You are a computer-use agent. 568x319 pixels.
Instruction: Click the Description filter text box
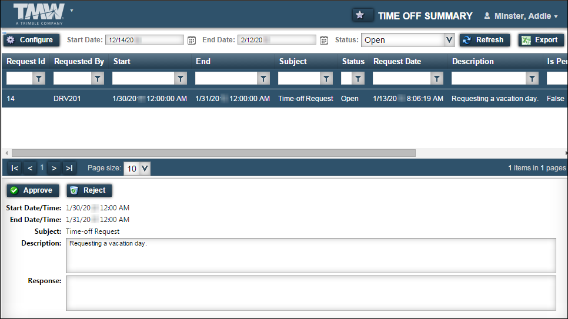488,78
